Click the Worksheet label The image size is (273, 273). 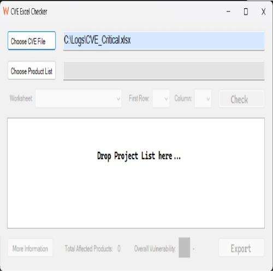point(21,98)
